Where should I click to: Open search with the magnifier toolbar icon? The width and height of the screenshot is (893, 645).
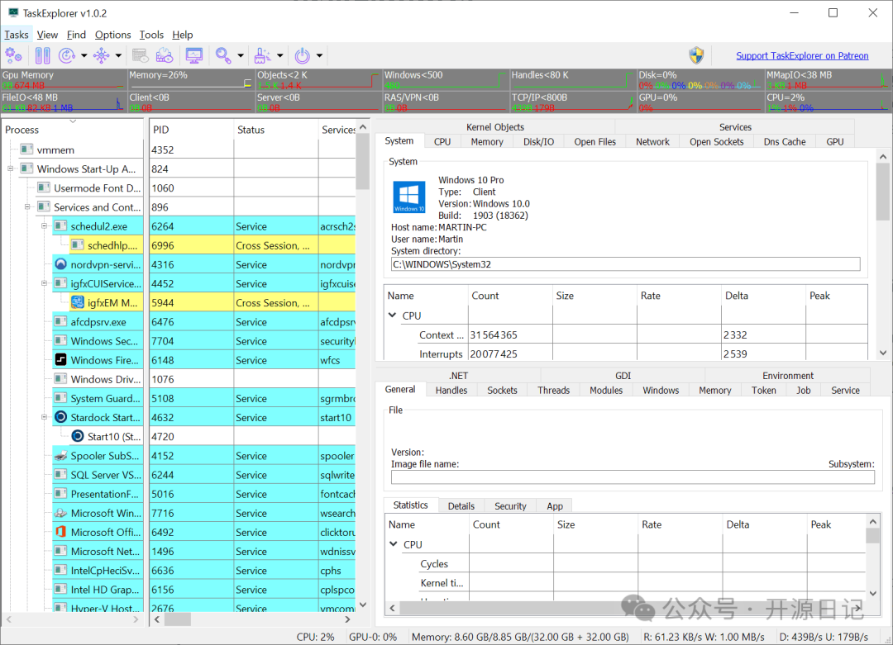[221, 55]
